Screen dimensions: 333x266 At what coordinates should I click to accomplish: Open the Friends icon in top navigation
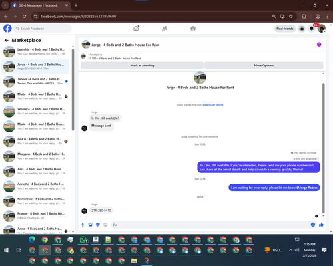click(x=165, y=29)
